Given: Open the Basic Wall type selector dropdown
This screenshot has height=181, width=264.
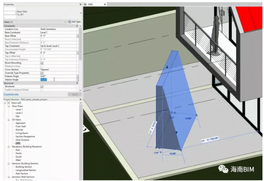Looking at the screenshot, I should click(x=81, y=13).
